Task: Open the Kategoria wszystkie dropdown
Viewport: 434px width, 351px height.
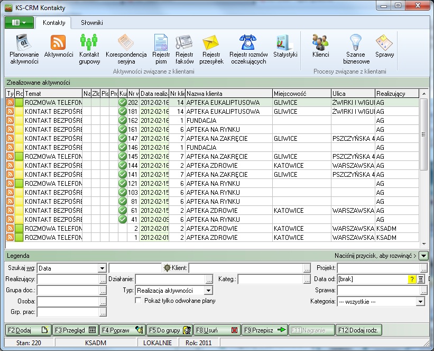Action: point(420,301)
